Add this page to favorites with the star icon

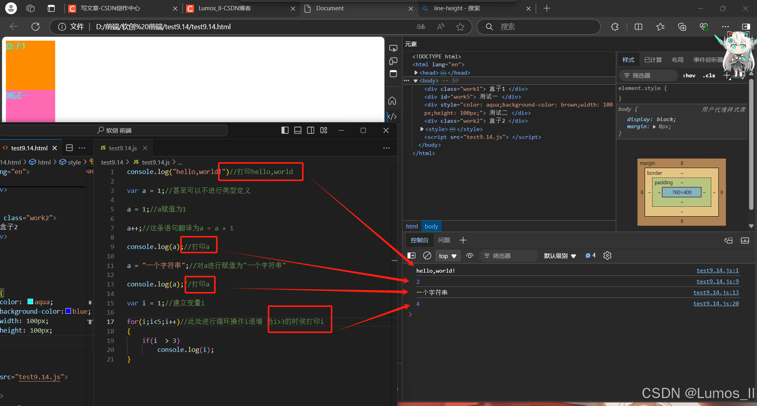click(460, 27)
